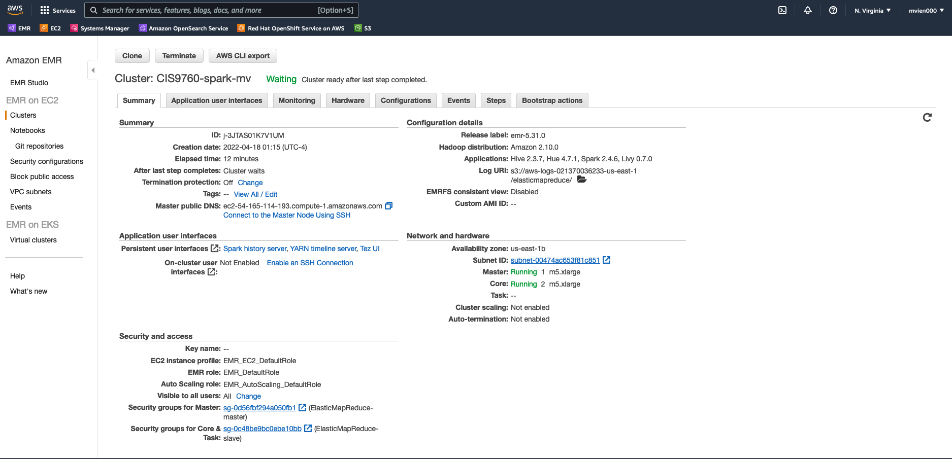
Task: Switch to Application user interfaces tab
Action: click(x=217, y=100)
